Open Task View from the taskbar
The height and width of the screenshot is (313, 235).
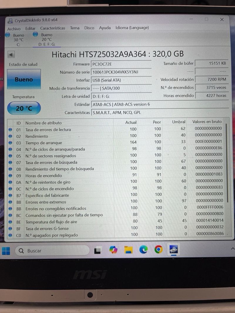98,250
